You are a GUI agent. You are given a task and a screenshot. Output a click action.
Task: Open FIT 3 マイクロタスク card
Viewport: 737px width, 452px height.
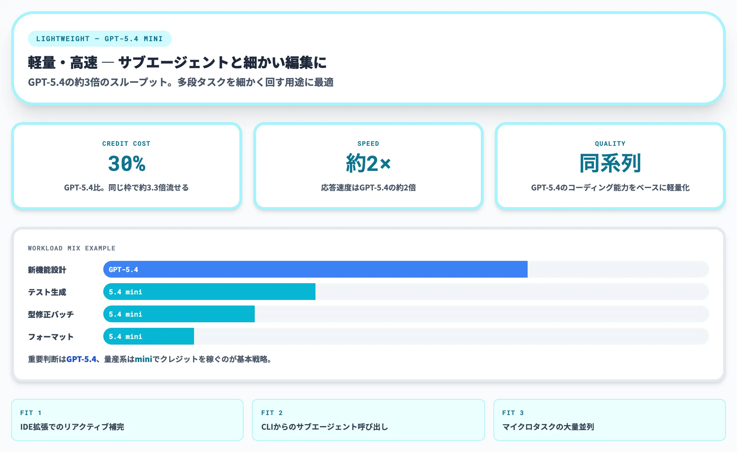pos(609,420)
